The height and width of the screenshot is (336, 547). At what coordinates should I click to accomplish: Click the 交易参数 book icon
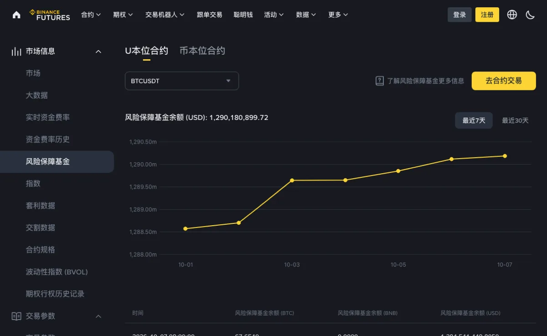coord(16,316)
